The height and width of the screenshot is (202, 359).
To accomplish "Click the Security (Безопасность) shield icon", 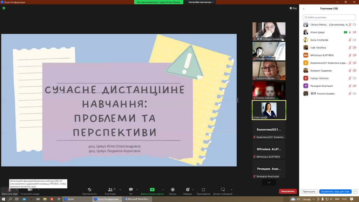I will tap(89, 190).
